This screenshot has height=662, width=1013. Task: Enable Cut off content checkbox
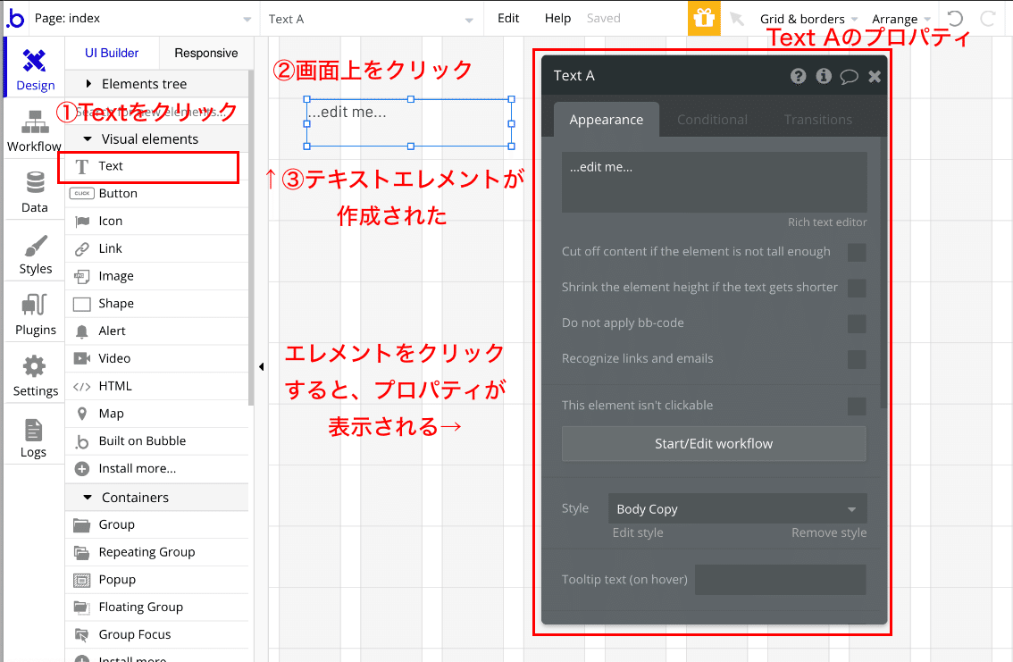[857, 253]
